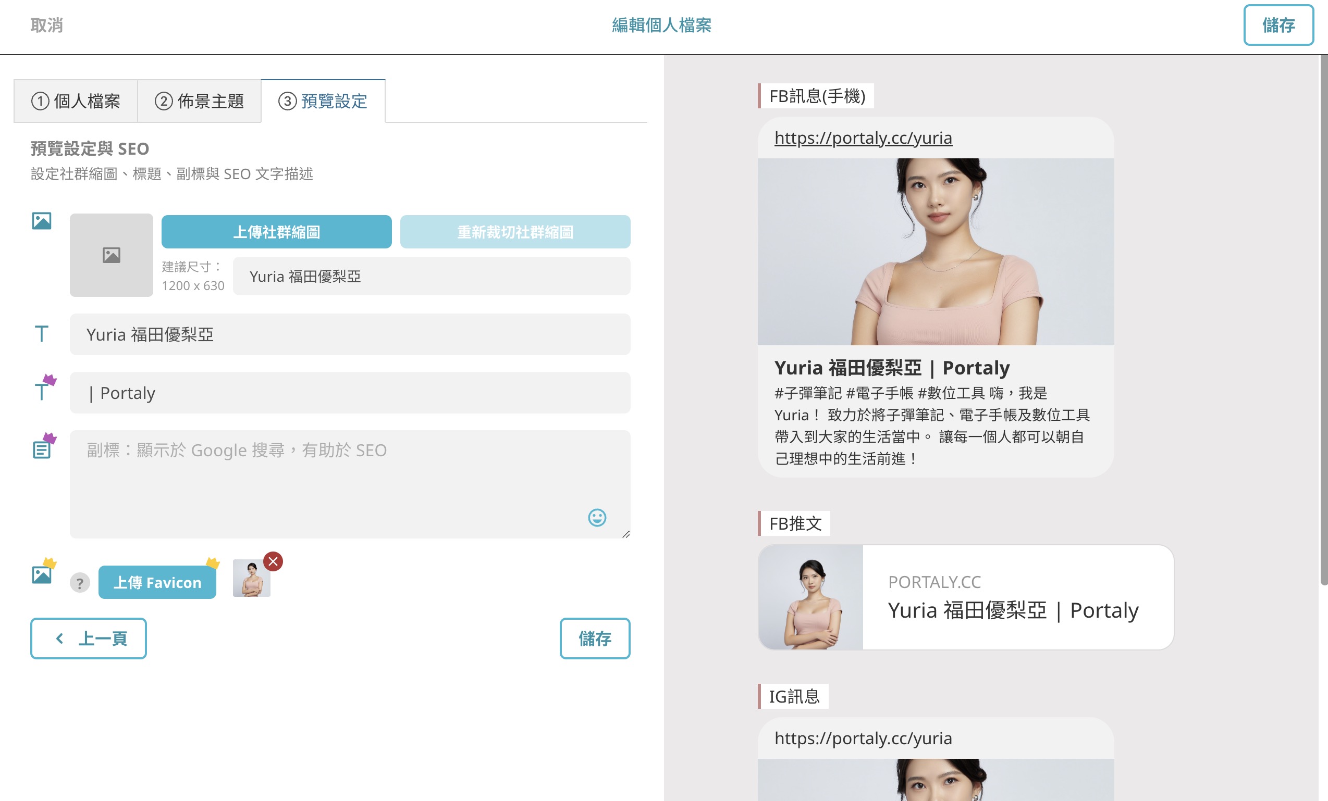
Task: Click the FB post preview thumbnail
Action: click(x=810, y=597)
